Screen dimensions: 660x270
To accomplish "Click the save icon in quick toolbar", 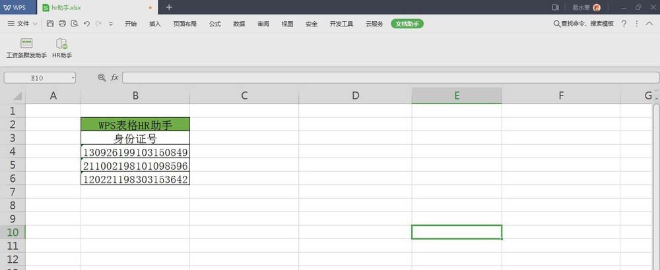I will pyautogui.click(x=51, y=24).
